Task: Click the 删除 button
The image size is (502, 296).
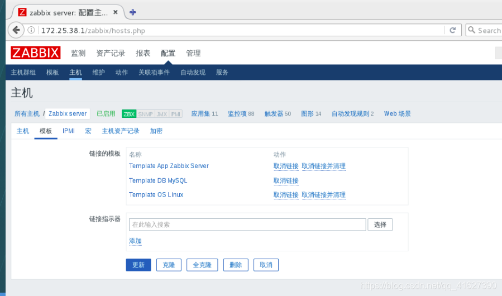Action: pos(236,265)
